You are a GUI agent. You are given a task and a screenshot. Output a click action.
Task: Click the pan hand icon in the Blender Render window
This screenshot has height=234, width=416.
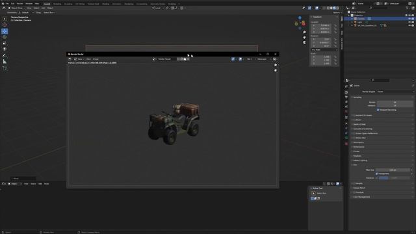coord(276,70)
